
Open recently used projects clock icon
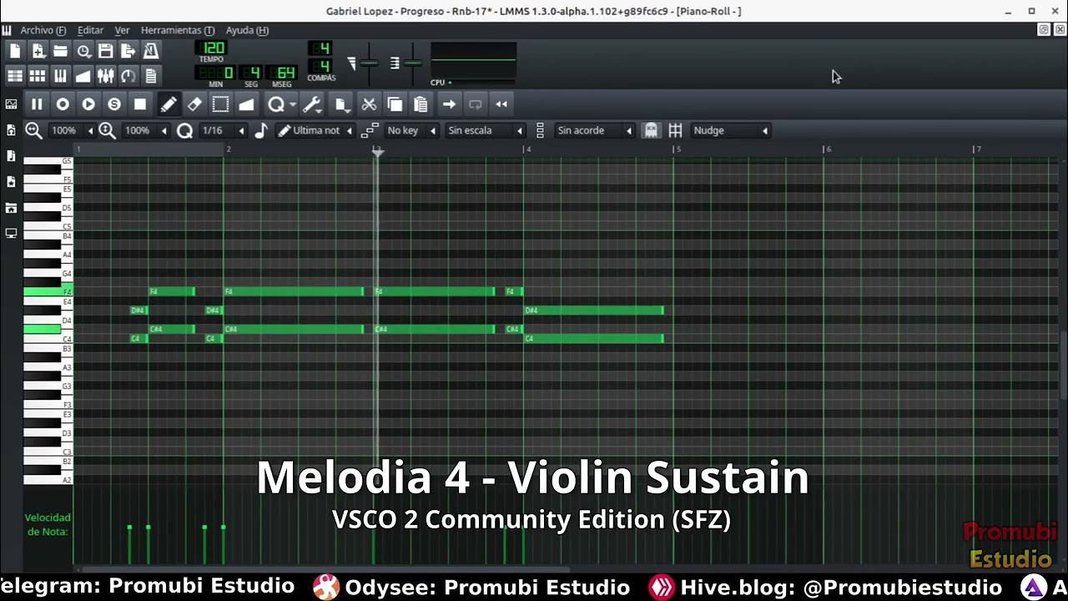(83, 52)
